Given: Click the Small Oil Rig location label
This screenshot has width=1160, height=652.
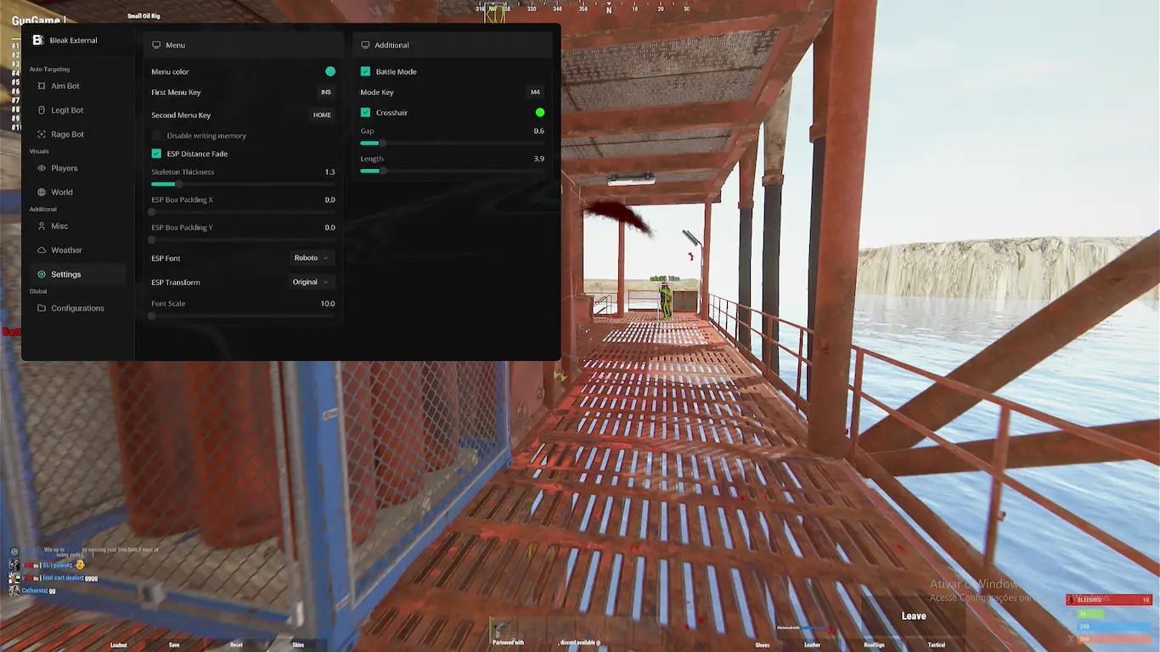Looking at the screenshot, I should pyautogui.click(x=144, y=16).
